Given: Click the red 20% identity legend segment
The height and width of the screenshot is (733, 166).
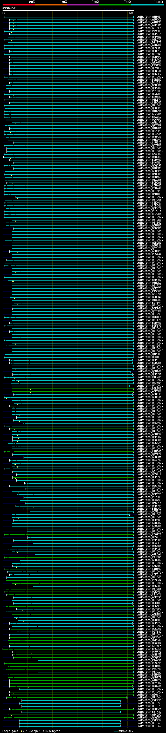Looking at the screenshot, I should pyautogui.click(x=18, y=5).
